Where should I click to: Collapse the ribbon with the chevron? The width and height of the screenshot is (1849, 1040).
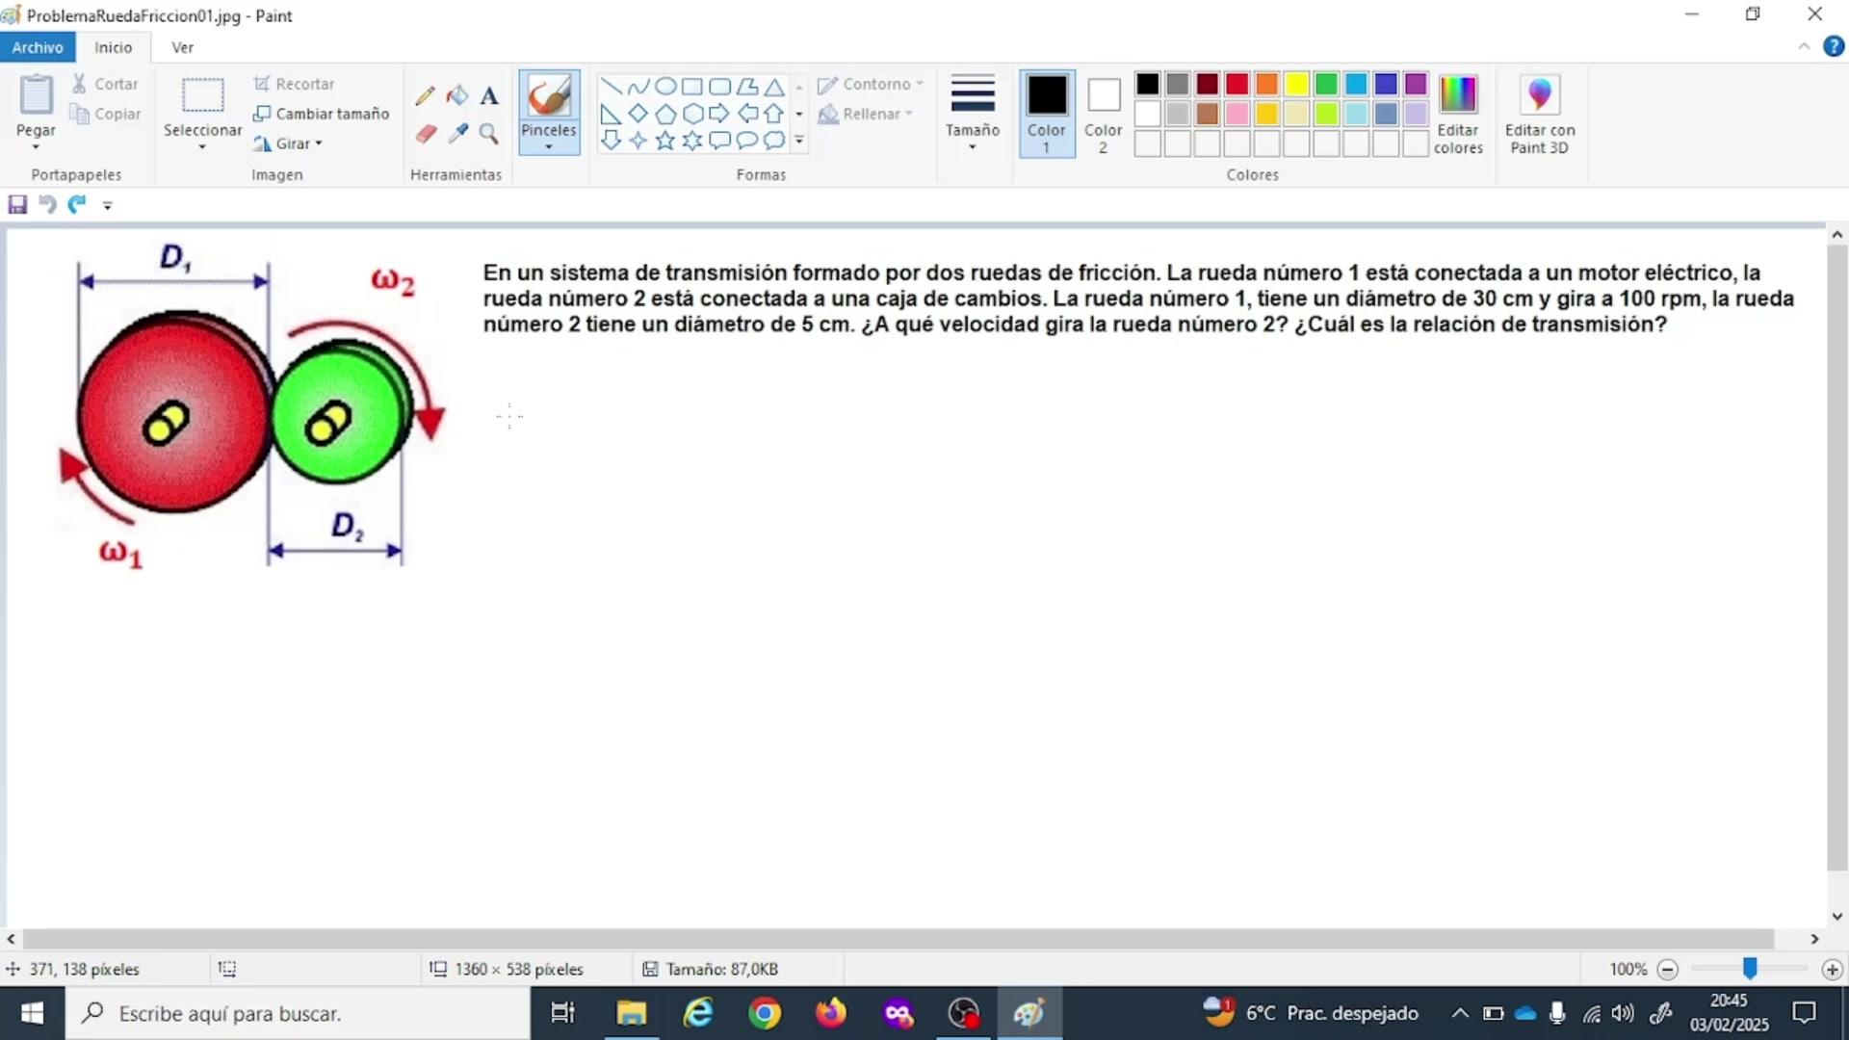(x=1804, y=47)
